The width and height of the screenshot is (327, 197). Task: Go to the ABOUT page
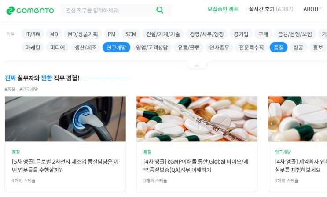312,9
